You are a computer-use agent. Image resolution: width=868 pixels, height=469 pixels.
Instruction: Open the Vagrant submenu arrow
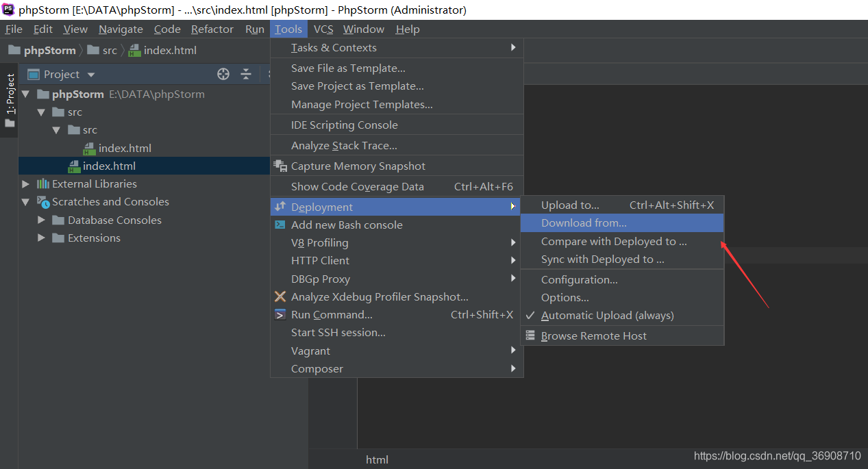click(x=513, y=350)
